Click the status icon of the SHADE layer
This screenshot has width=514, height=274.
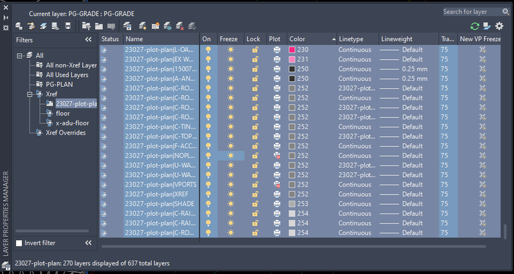coord(104,204)
